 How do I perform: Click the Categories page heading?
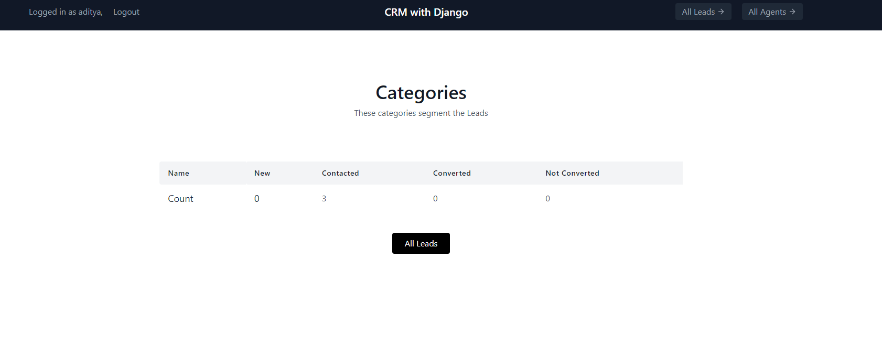pos(421,92)
